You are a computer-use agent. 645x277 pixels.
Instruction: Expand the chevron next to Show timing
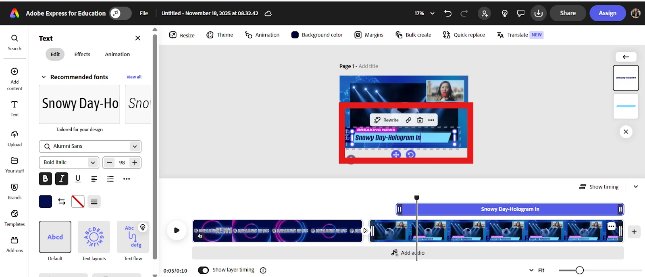(x=636, y=187)
